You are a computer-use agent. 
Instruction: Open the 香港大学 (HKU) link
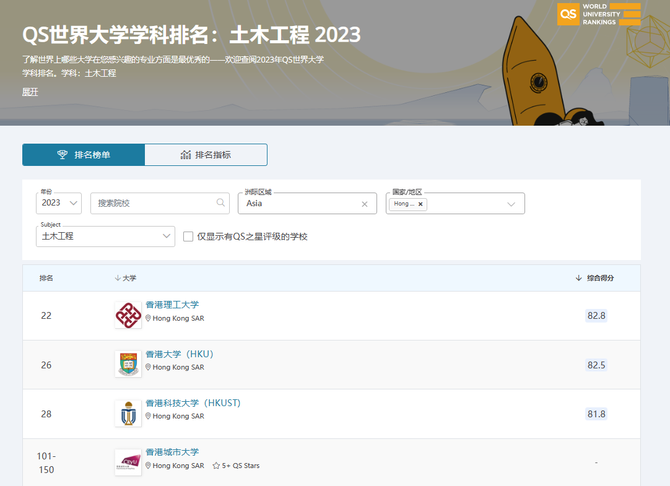click(x=180, y=354)
